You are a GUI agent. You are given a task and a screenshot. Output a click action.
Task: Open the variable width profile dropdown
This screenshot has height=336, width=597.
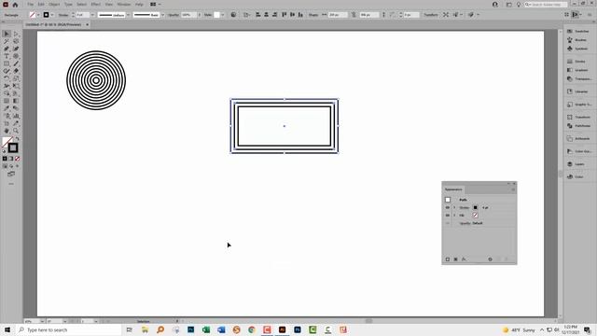[x=128, y=15]
